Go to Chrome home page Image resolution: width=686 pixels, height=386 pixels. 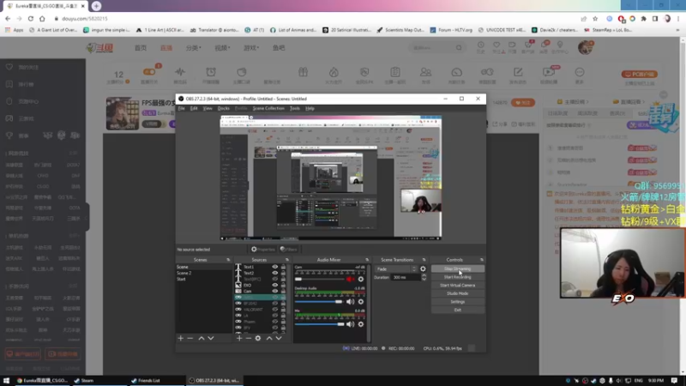(42, 19)
